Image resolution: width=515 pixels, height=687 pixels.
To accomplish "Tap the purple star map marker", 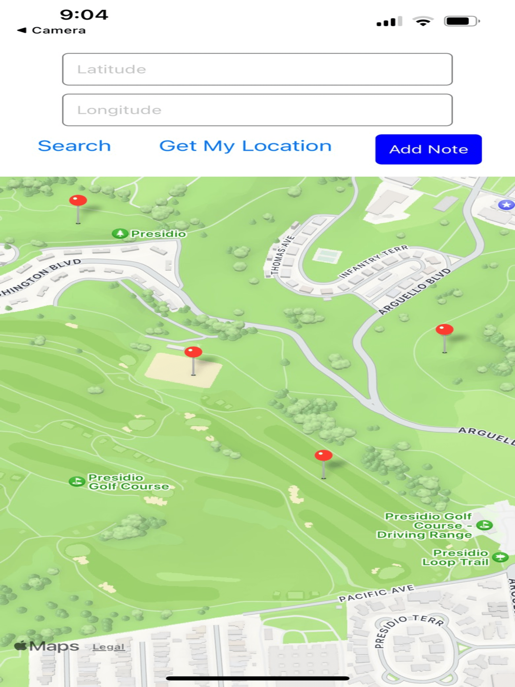I will click(506, 205).
